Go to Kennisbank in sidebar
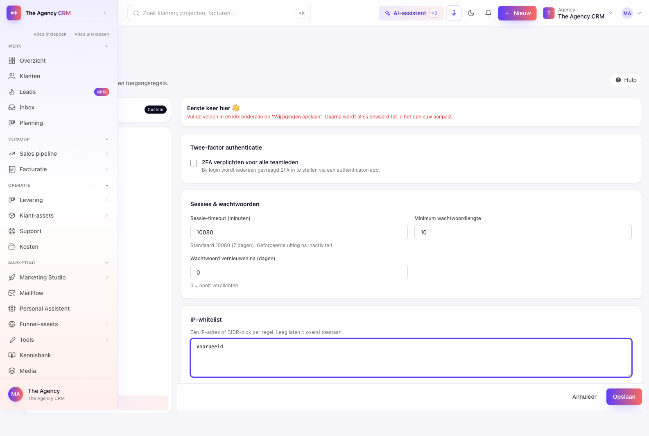The width and height of the screenshot is (649, 436). [59, 355]
